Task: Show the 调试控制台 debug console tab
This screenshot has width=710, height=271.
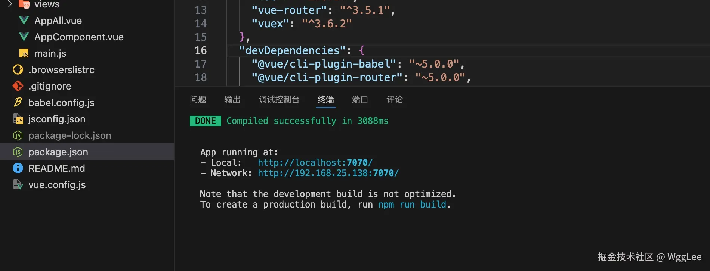Action: (279, 100)
